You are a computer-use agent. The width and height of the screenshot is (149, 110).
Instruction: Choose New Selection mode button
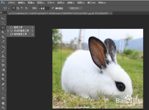pos(14,8)
